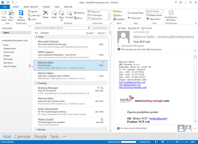
Task: Switch to the FOLDER tab
Action: tap(46, 7)
